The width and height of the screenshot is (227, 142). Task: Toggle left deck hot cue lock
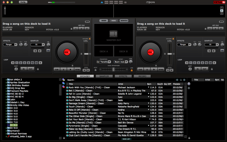click(72, 29)
